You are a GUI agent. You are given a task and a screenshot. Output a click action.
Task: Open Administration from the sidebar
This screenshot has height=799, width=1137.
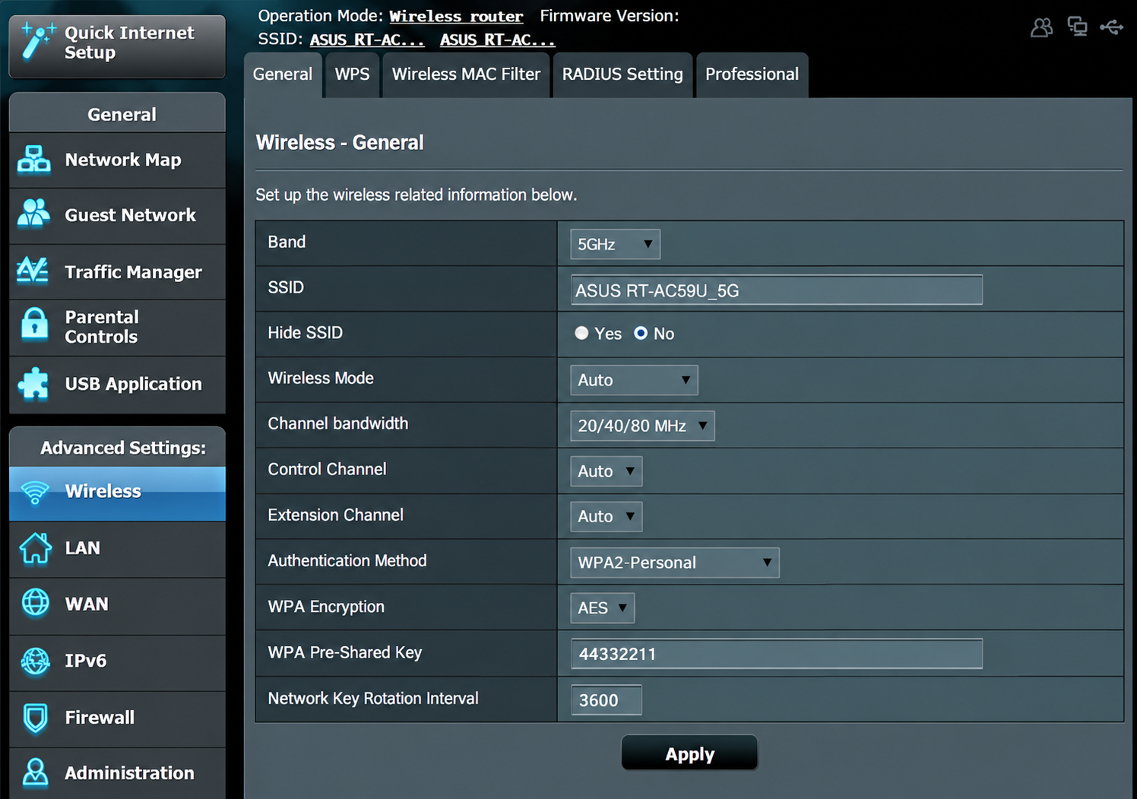117,773
